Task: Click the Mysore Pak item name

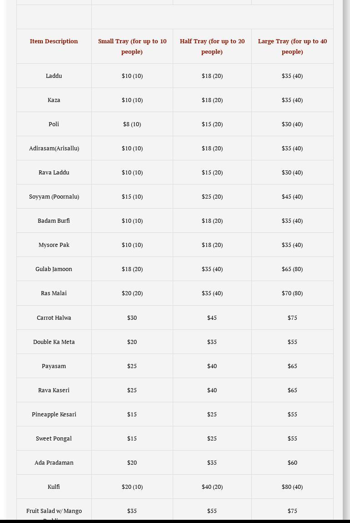Action: point(54,245)
